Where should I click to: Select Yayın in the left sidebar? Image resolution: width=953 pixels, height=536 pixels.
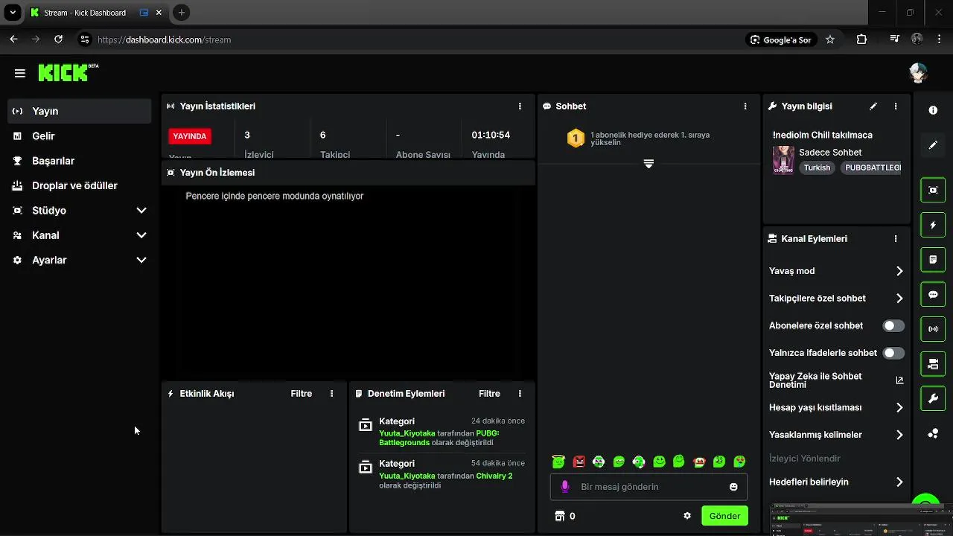click(80, 111)
